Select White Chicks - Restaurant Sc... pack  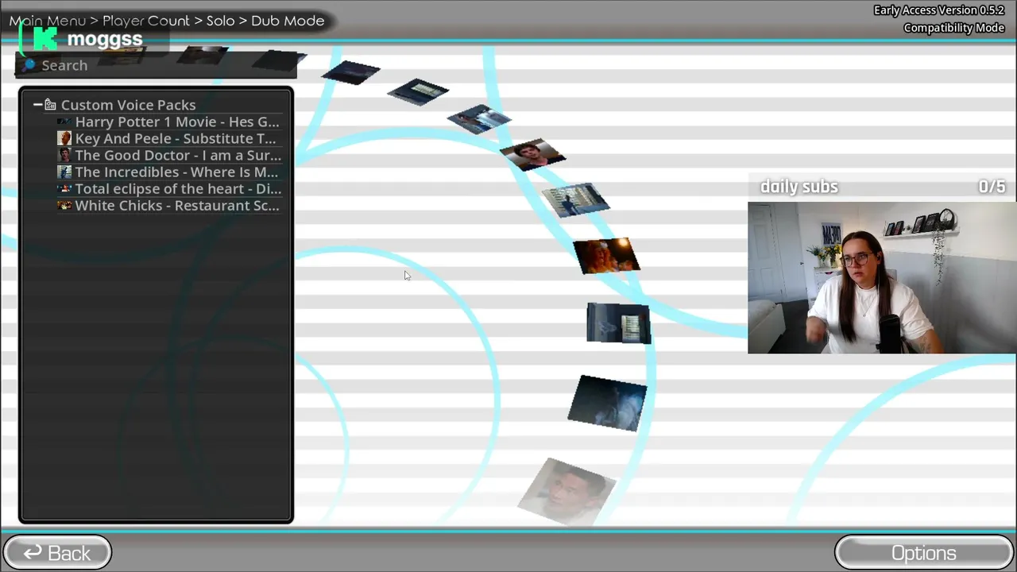[168, 205]
